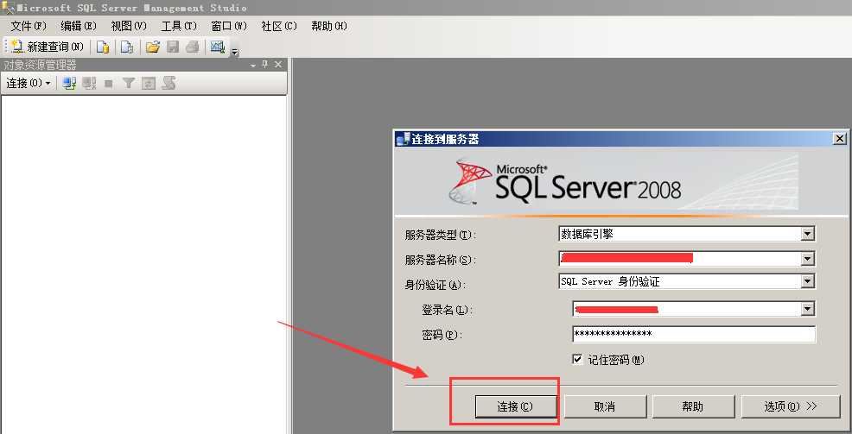This screenshot has height=434, width=852.
Task: Expand the 登录名 dropdown arrow
Action: click(807, 309)
